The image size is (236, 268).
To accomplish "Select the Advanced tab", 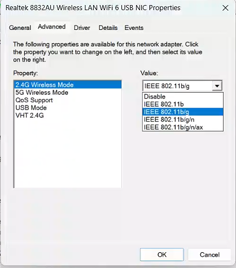I will [x=52, y=27].
